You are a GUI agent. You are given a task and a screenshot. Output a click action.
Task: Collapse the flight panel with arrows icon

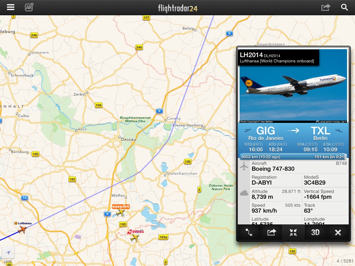click(293, 232)
